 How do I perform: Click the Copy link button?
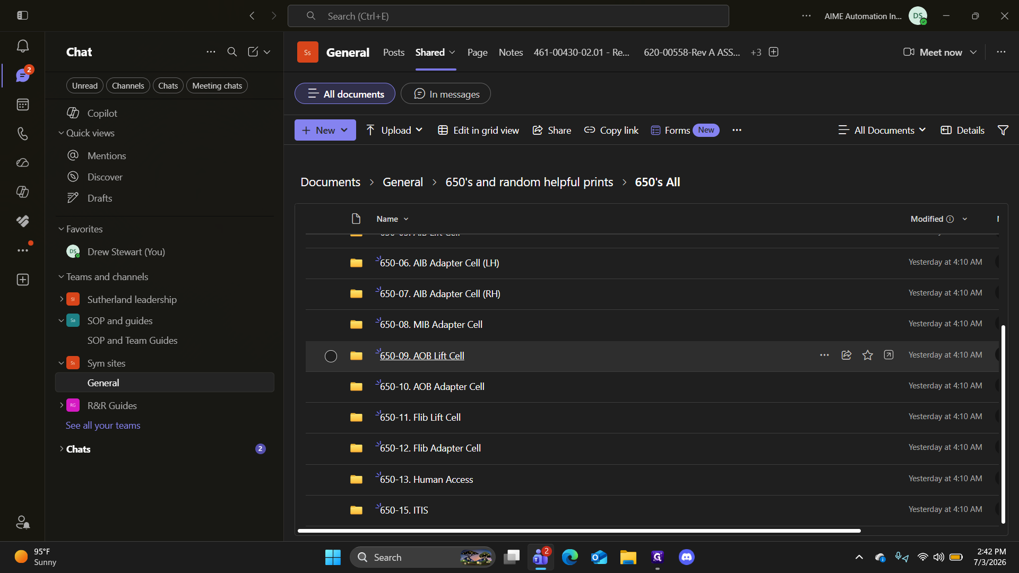[611, 130]
